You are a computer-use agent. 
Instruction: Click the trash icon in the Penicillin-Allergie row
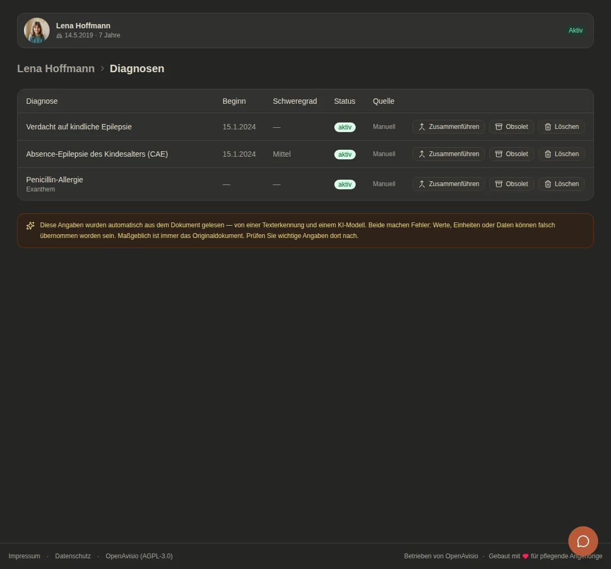point(547,184)
